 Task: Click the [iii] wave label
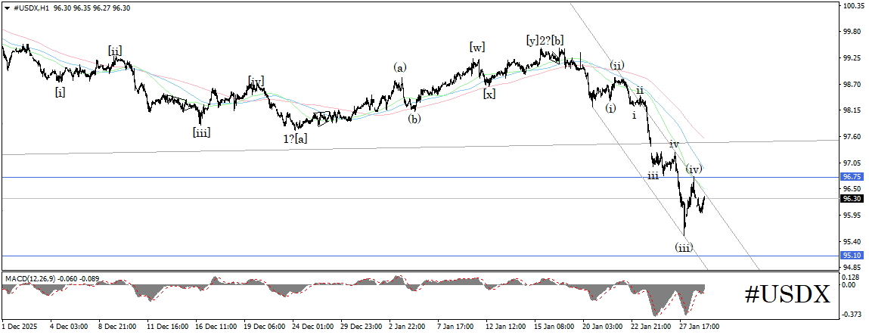pos(201,132)
